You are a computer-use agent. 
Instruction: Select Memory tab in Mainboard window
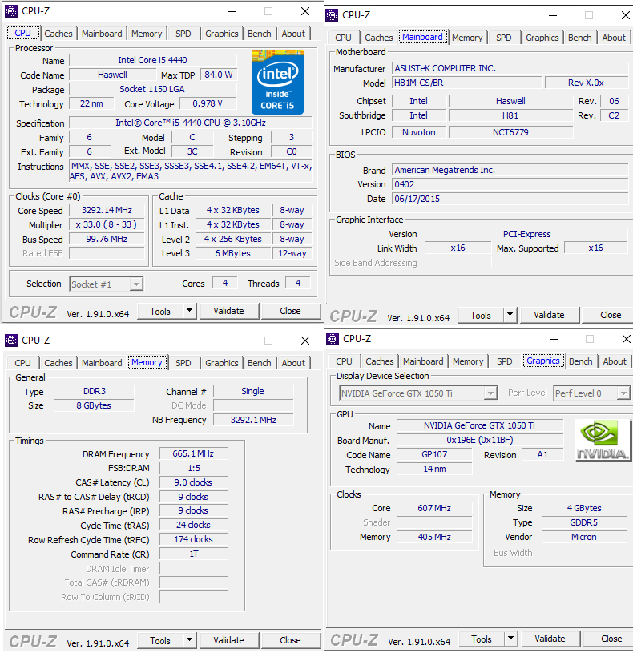tap(467, 38)
